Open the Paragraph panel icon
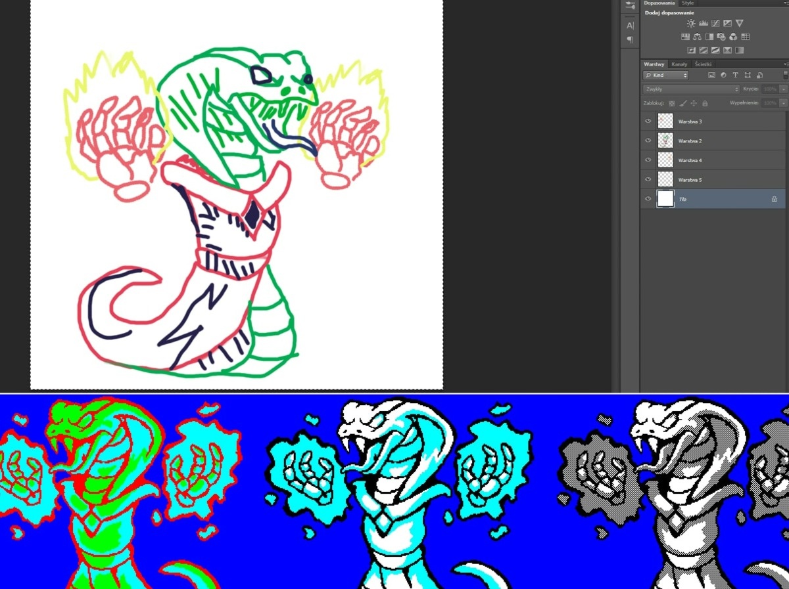 tap(630, 40)
